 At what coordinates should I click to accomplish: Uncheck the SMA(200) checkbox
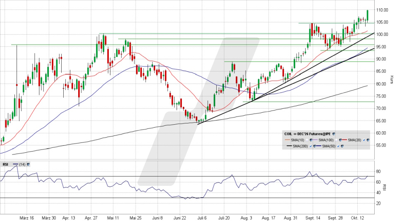tap(311, 146)
